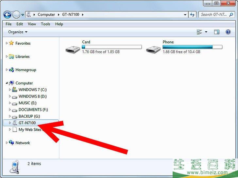
Task: Click the GT-N7100 breadcrumb in address bar
Action: [71, 15]
